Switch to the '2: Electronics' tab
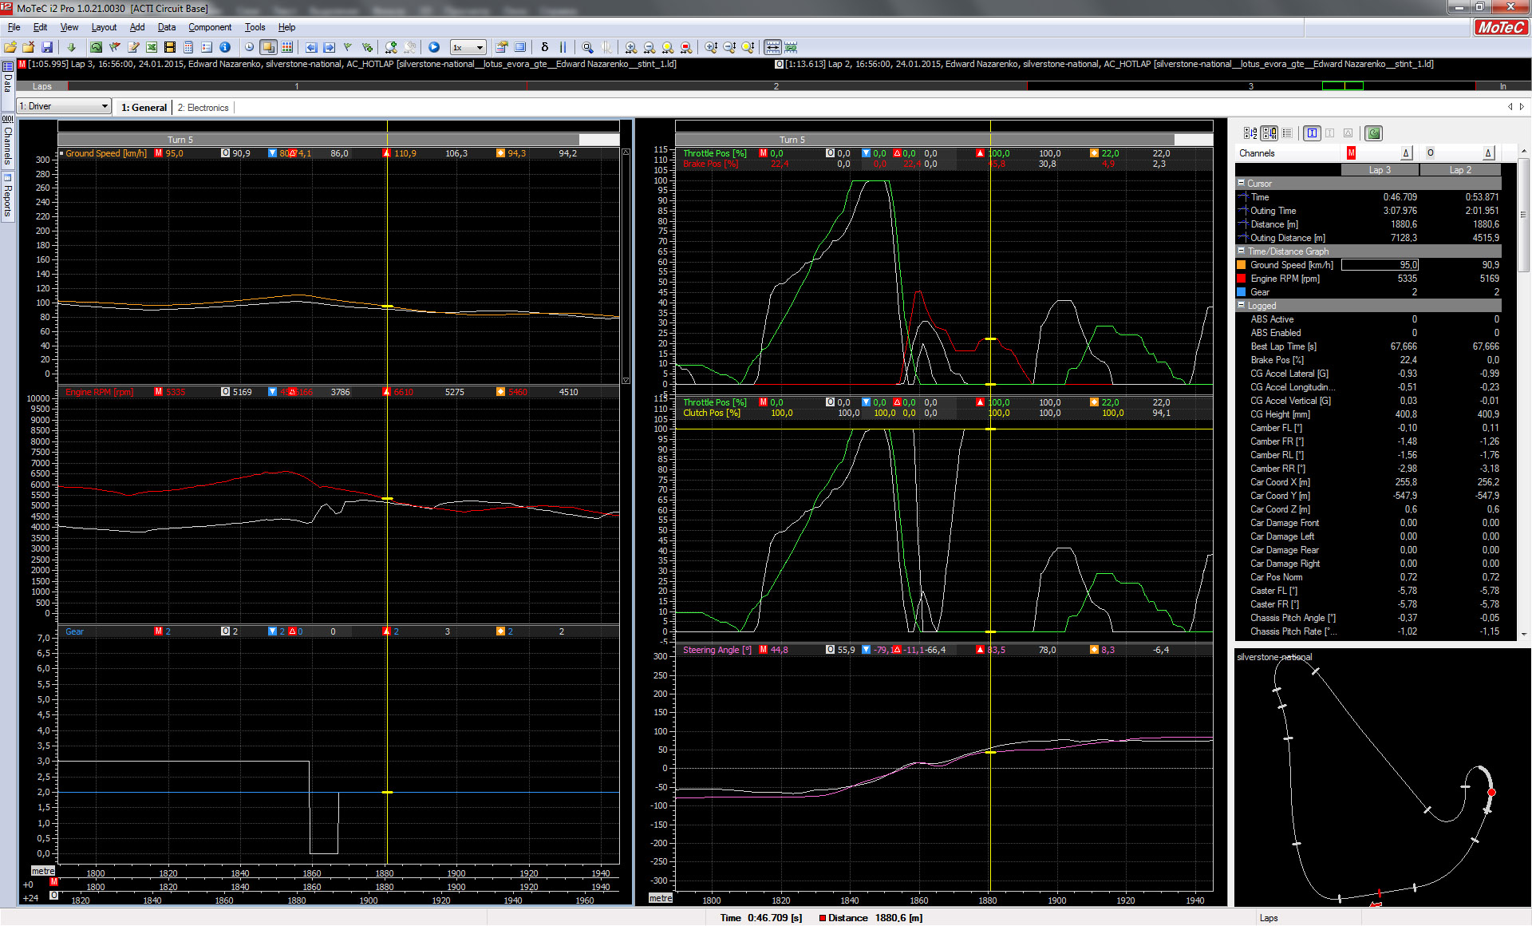 click(203, 107)
